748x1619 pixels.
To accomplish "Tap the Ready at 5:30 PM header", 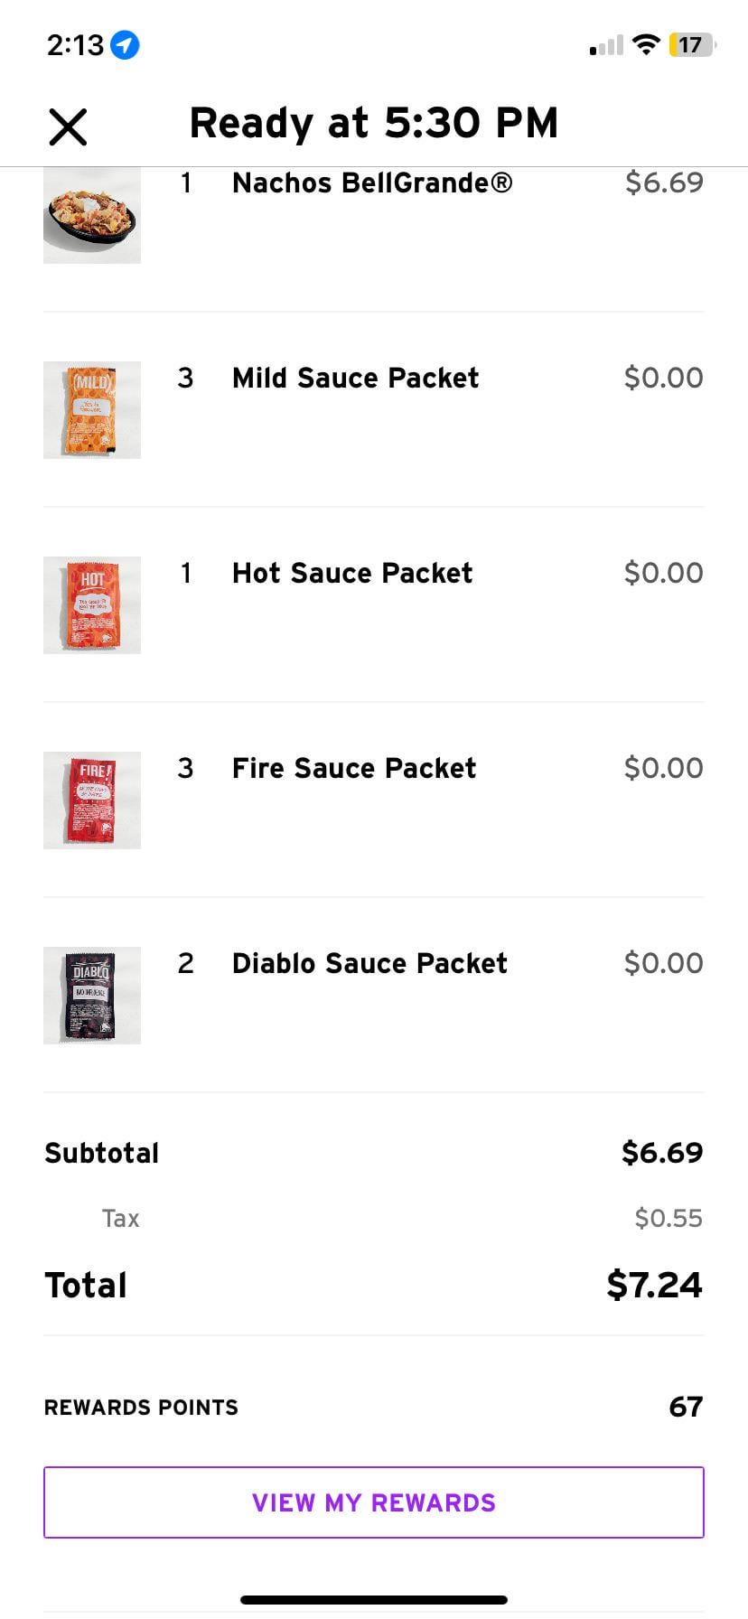I will click(374, 123).
